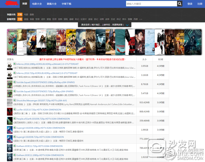
Task: Filter genre by 纪录片
Action: [84, 19]
